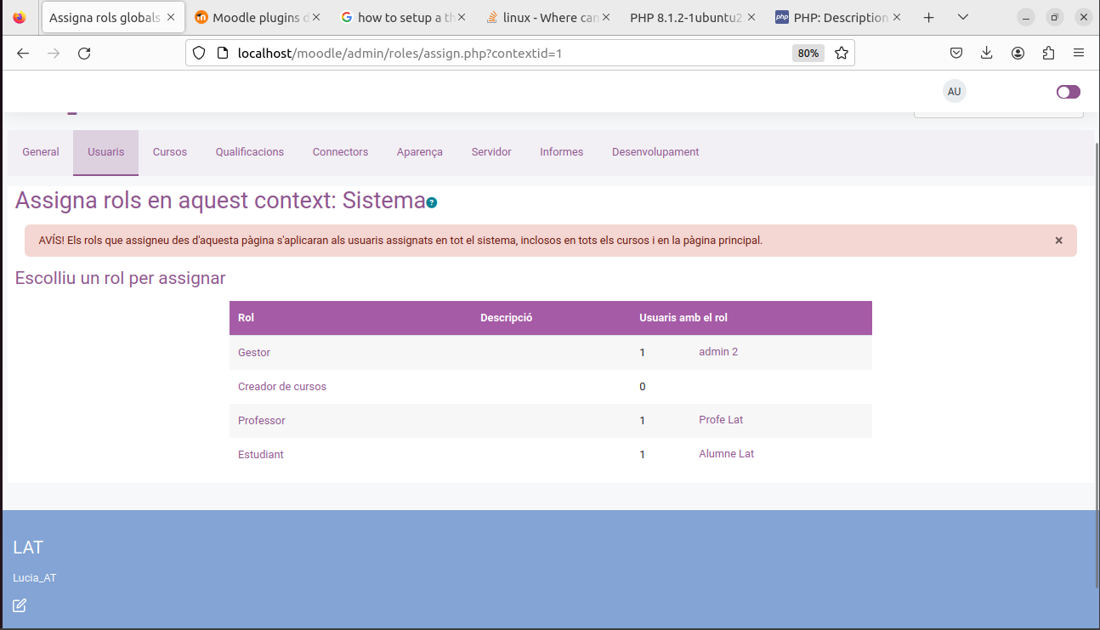Open the list all tabs chevron
Image resolution: width=1100 pixels, height=630 pixels.
pos(962,16)
